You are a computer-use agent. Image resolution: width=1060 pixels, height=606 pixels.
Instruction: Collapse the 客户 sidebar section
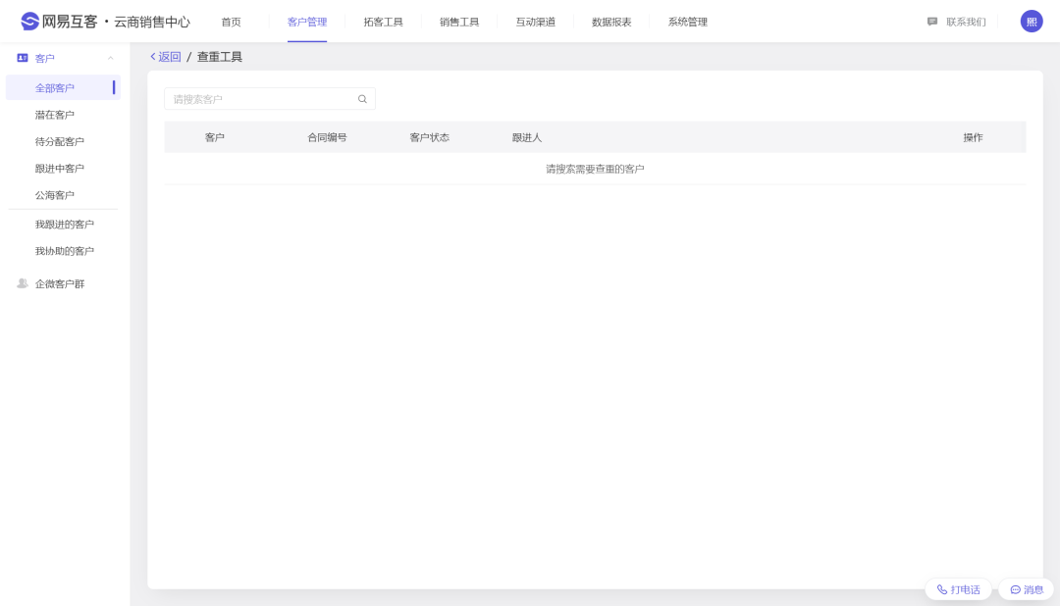[x=110, y=59]
